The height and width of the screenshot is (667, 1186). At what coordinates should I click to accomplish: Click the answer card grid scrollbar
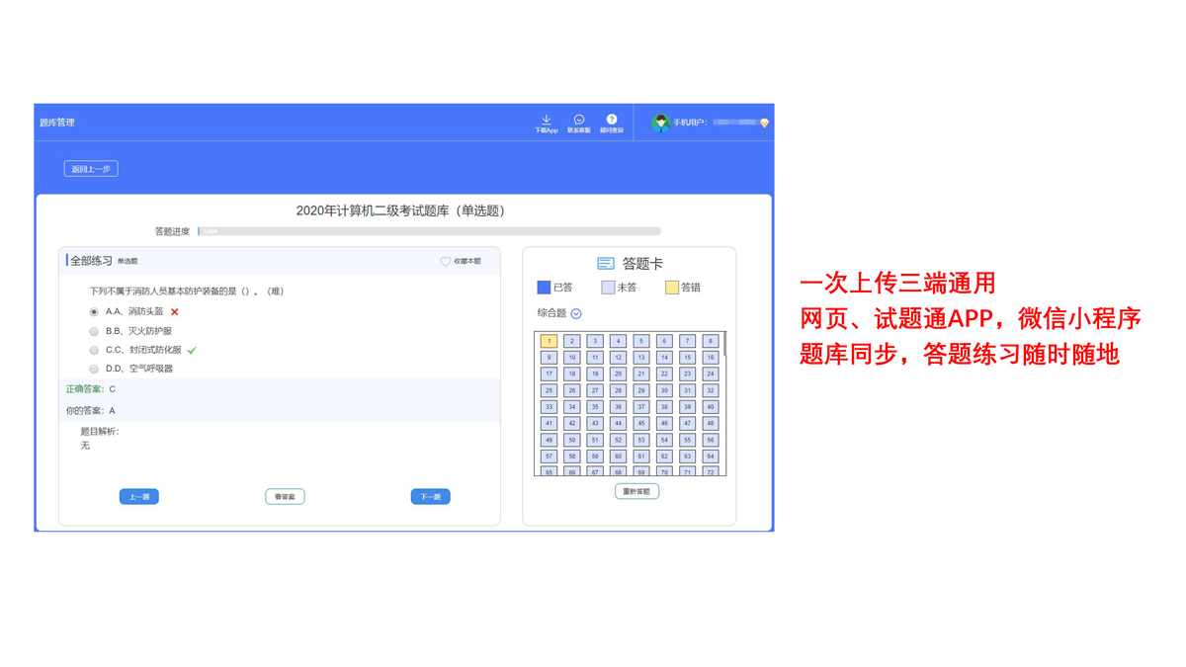coord(725,345)
